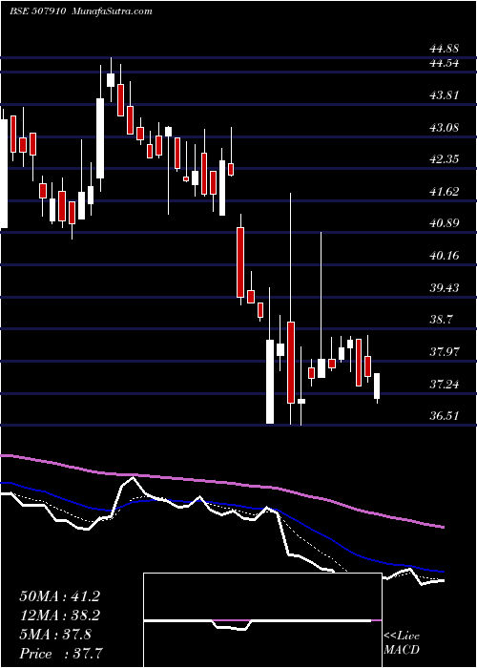Click the 12MA : 38.2 readout
477x668 pixels.
59,616
